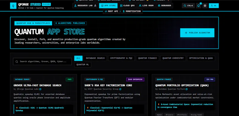Open the CTRL+K search shortcut button

tap(188, 6)
